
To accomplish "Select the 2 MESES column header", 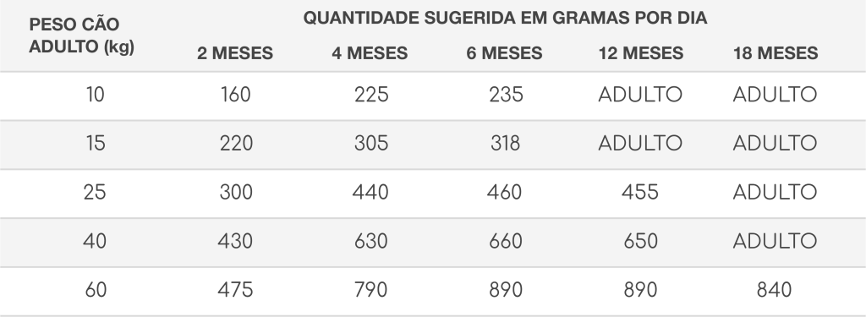I will point(235,53).
